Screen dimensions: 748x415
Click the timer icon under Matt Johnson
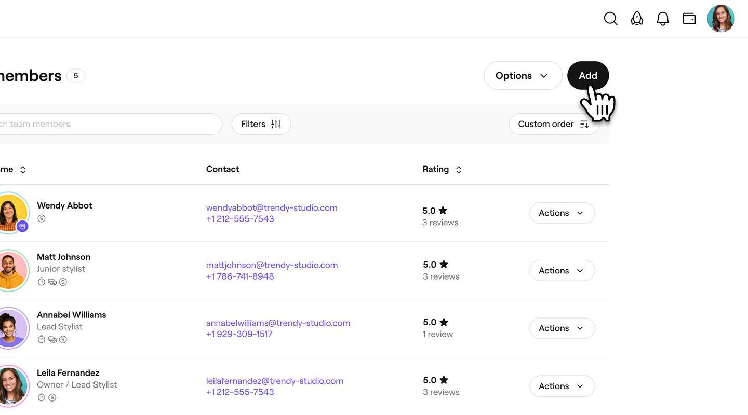[42, 282]
